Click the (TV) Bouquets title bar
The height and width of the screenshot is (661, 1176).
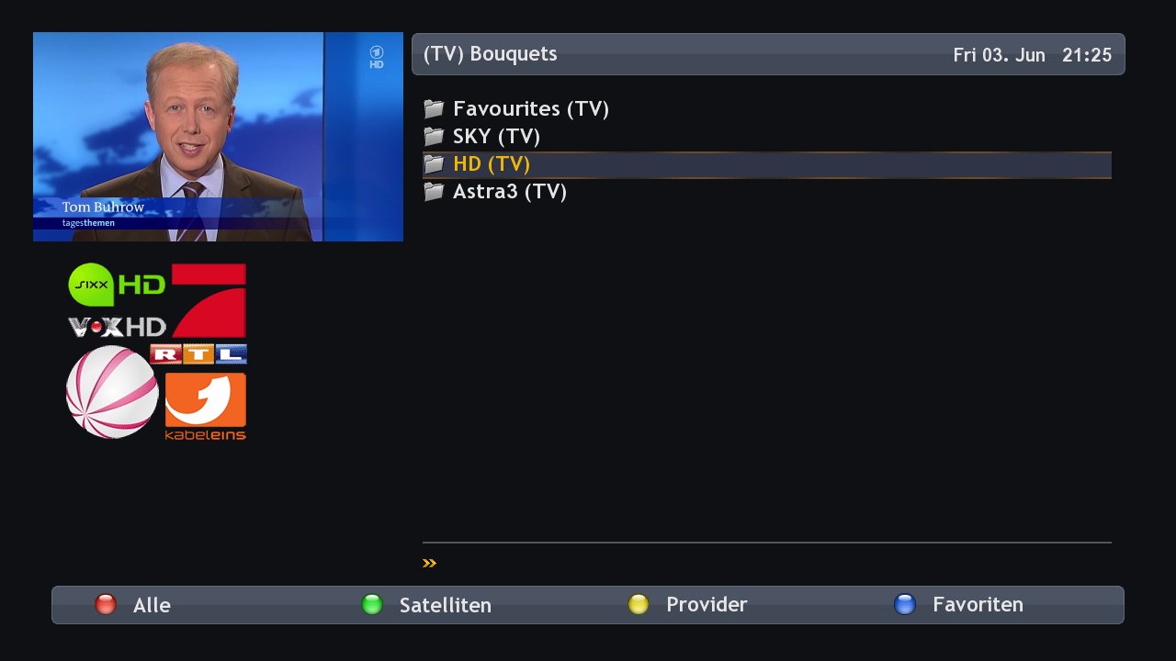(768, 54)
